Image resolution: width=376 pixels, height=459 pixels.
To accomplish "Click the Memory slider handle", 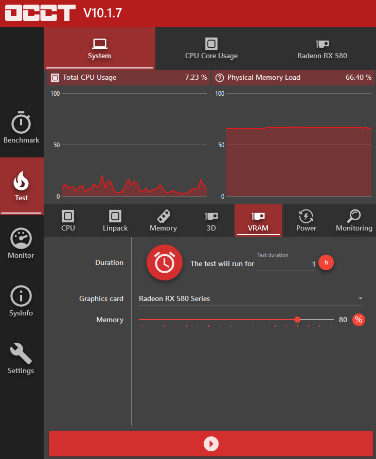I will pos(297,320).
